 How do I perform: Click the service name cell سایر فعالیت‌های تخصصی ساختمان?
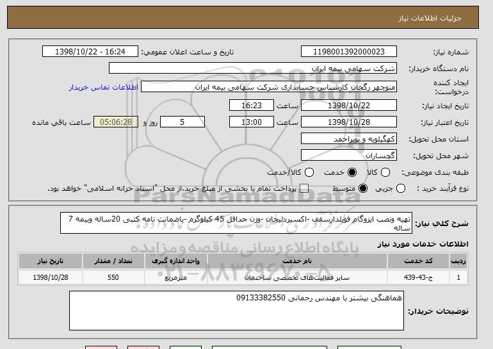click(x=297, y=278)
